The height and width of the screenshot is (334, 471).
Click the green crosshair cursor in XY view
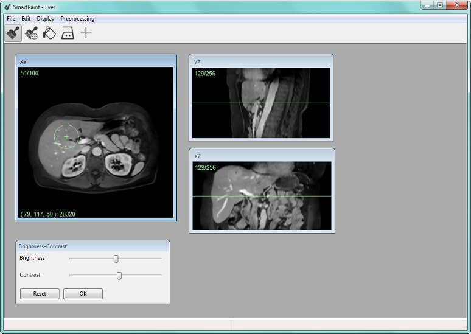(66, 137)
